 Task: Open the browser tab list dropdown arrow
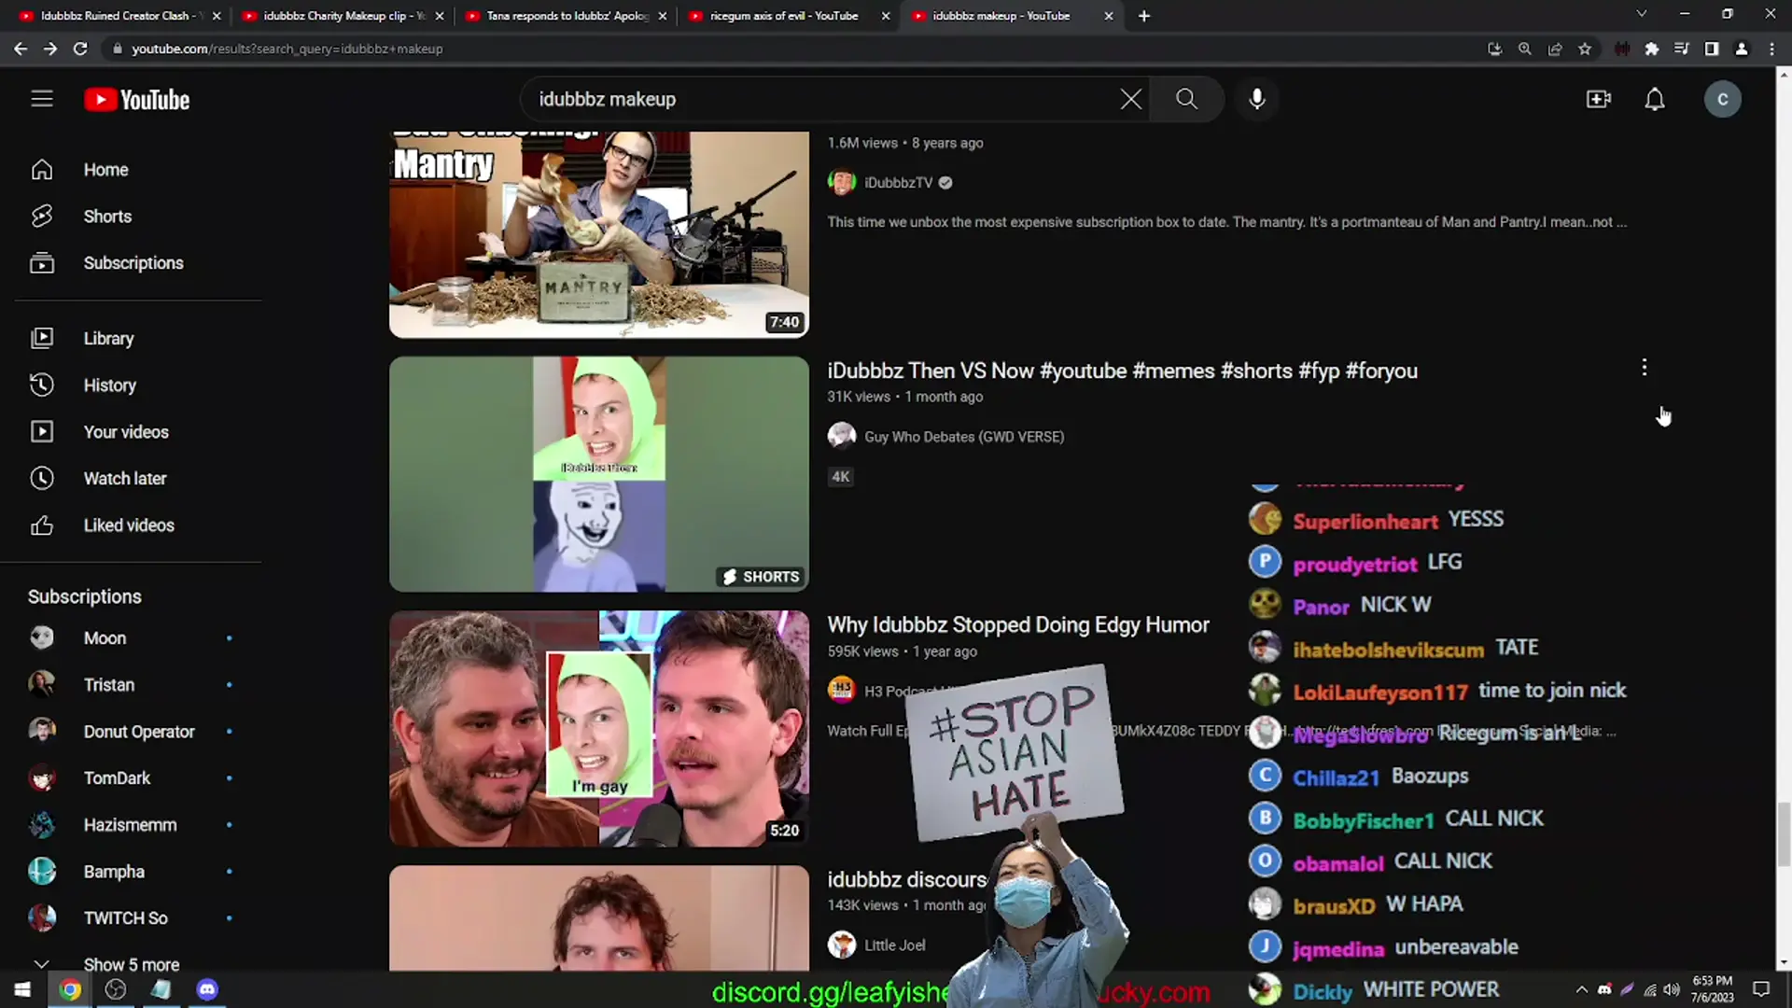(x=1641, y=15)
